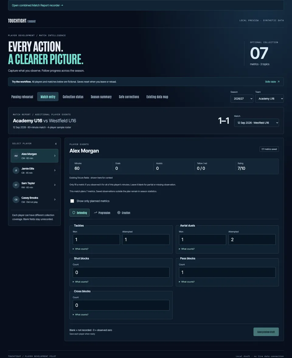Screen dimensions: 292x358
Task: Go to Season summary tab
Action: pyautogui.click(x=101, y=97)
